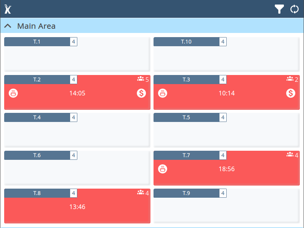Image resolution: width=304 pixels, height=228 pixels.
Task: Select table T.6 header label
Action: [37, 155]
